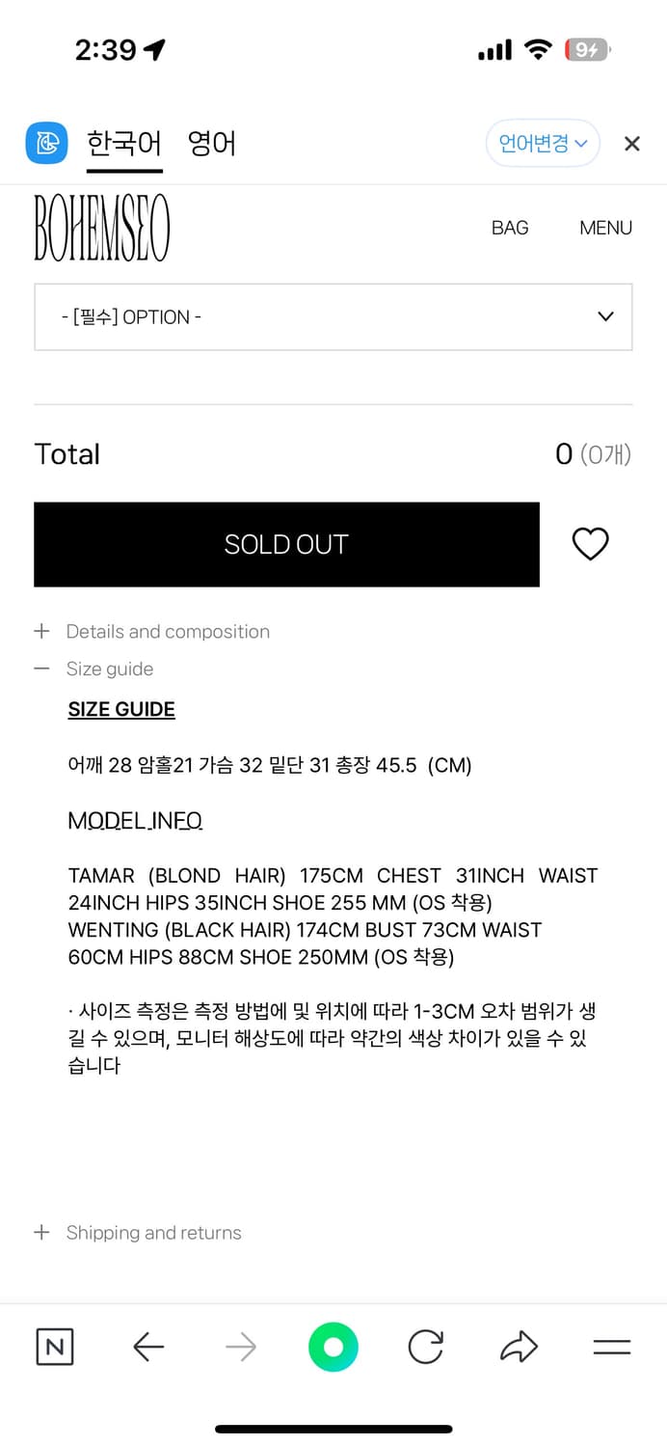Navigate back using the back arrow
Viewport: 667px width, 1447px height.
pos(147,1347)
